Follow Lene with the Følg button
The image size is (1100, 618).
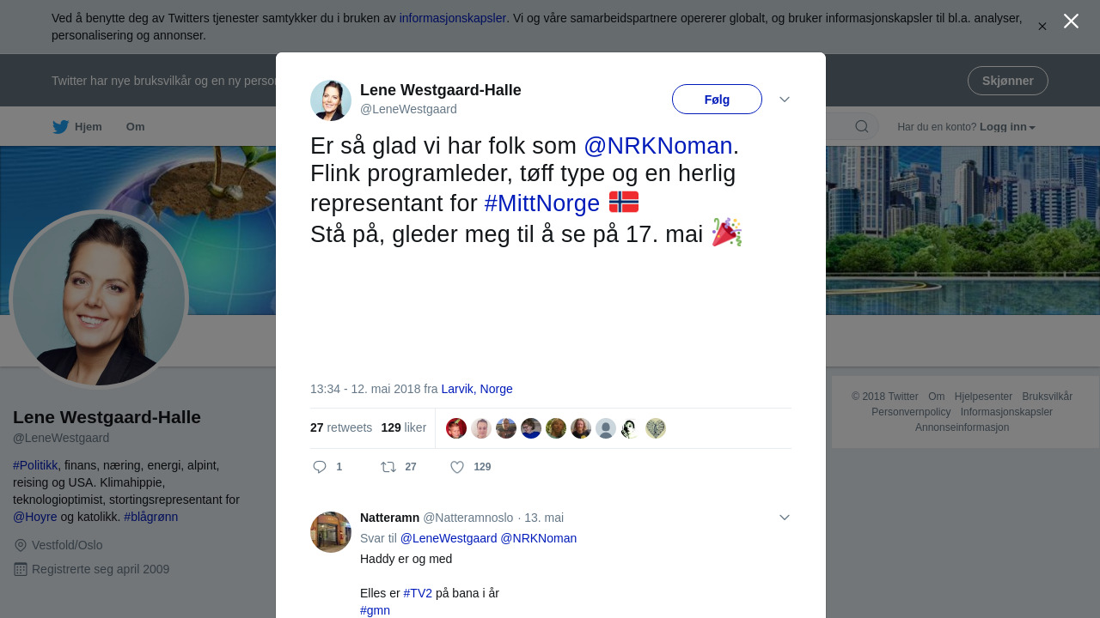tap(717, 100)
